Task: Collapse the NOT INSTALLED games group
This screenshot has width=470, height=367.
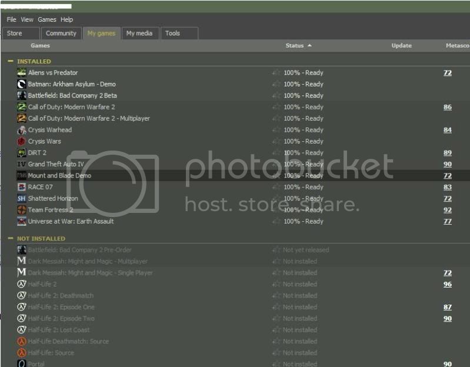Action: [11, 238]
